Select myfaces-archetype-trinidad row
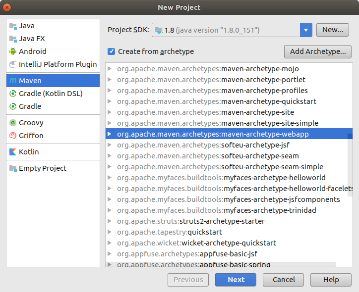Viewport: 359px width, 292px height. click(229, 210)
